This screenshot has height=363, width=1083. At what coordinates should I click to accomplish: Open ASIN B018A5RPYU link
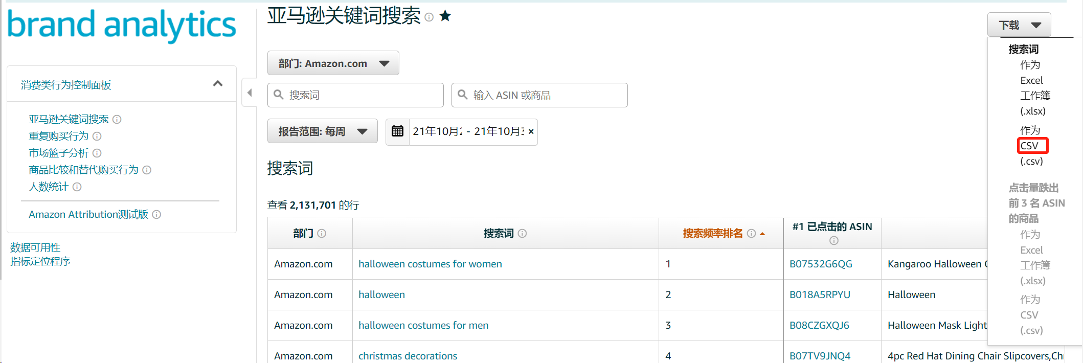[x=820, y=294]
